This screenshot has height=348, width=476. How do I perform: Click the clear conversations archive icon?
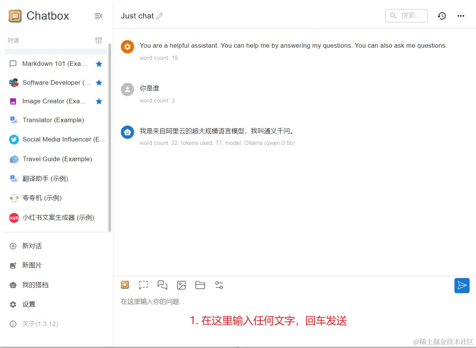tap(98, 40)
